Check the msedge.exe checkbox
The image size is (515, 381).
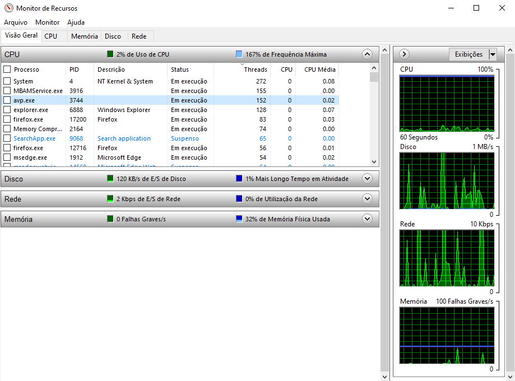7,157
